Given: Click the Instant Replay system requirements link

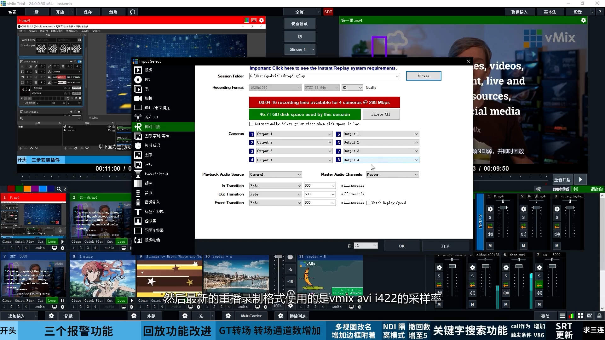Looking at the screenshot, I should coord(323,68).
